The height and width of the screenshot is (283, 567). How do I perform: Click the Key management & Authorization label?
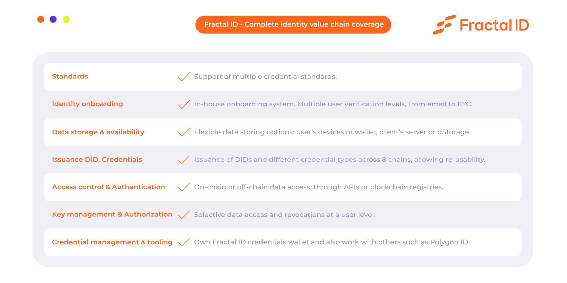pos(112,214)
